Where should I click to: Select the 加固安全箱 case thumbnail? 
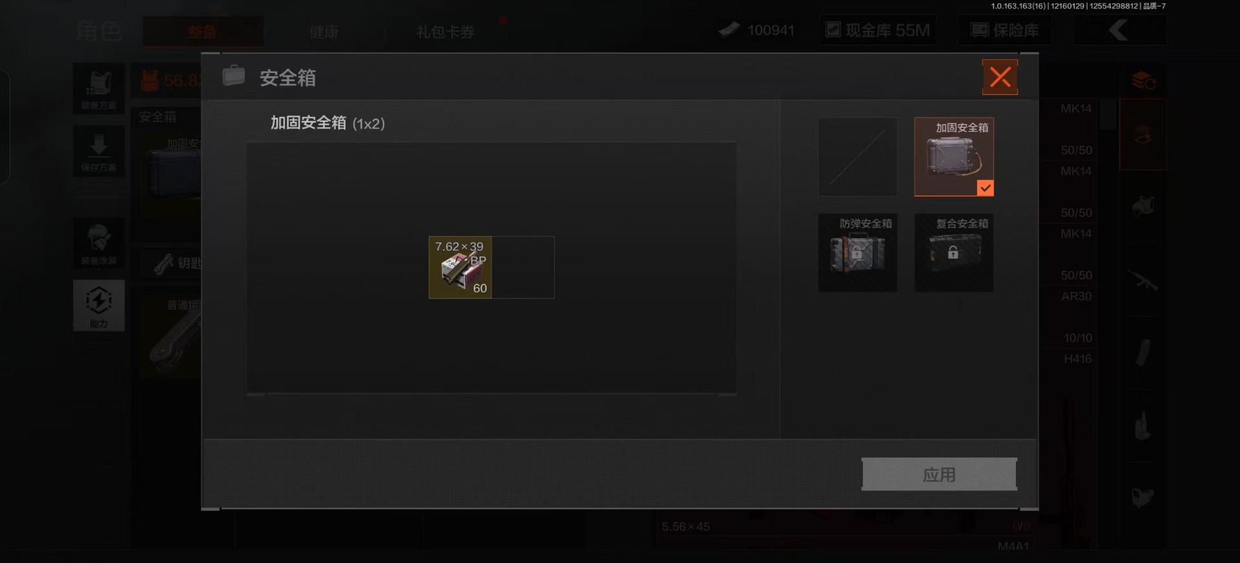(x=954, y=157)
